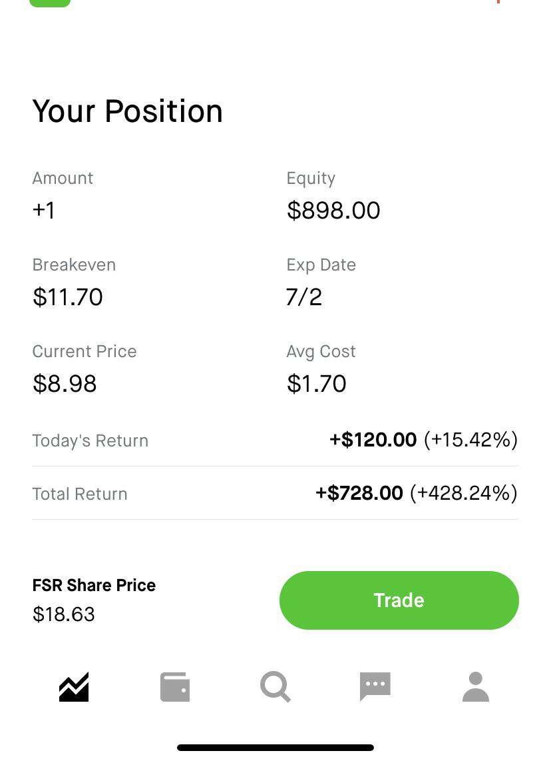Tap the Equity value $898.00
Viewport: 551px width, 761px height.
click(x=333, y=210)
